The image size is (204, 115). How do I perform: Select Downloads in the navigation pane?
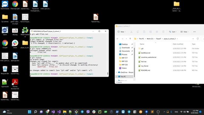(125, 48)
